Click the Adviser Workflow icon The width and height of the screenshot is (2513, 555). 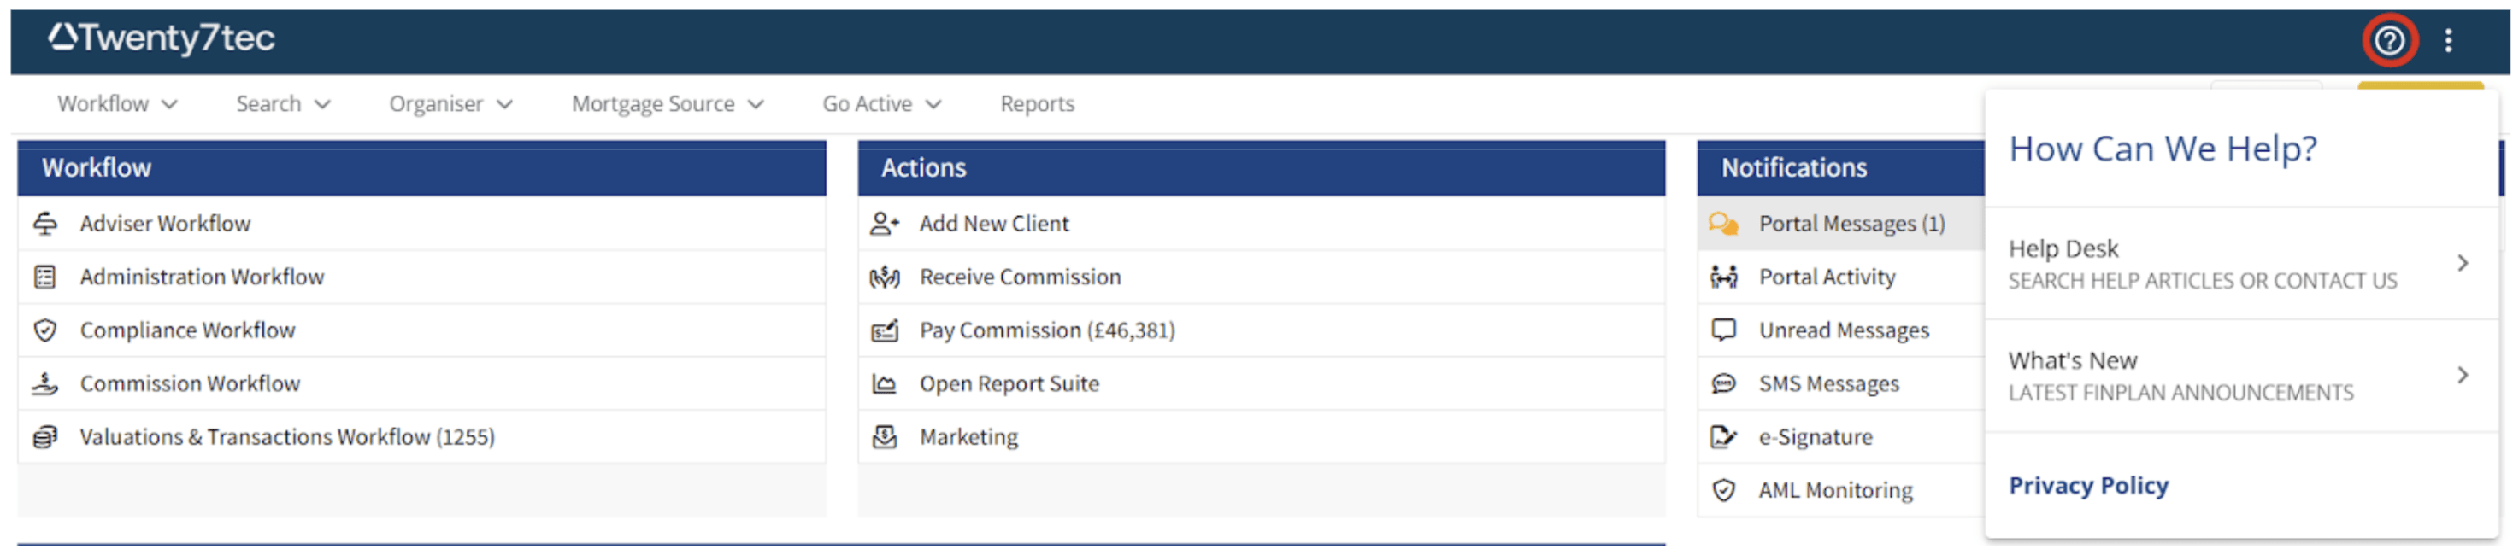44,224
